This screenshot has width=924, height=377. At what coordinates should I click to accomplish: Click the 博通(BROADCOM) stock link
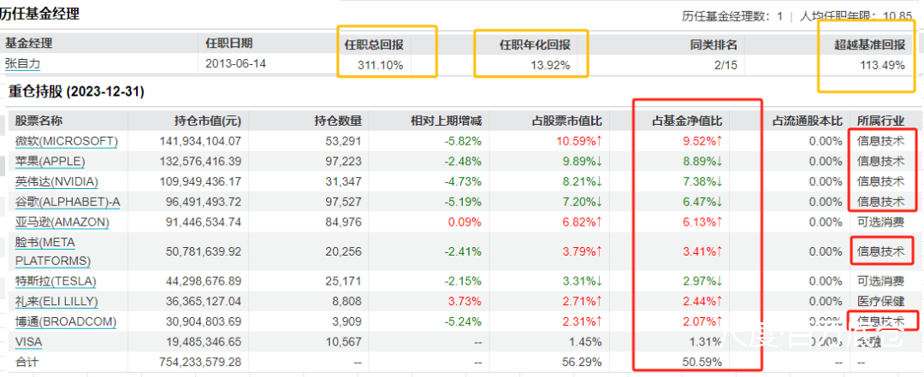pos(65,322)
